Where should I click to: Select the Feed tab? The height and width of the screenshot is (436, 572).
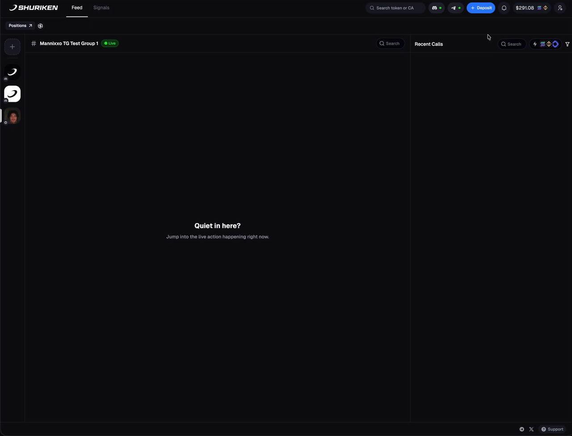[76, 8]
